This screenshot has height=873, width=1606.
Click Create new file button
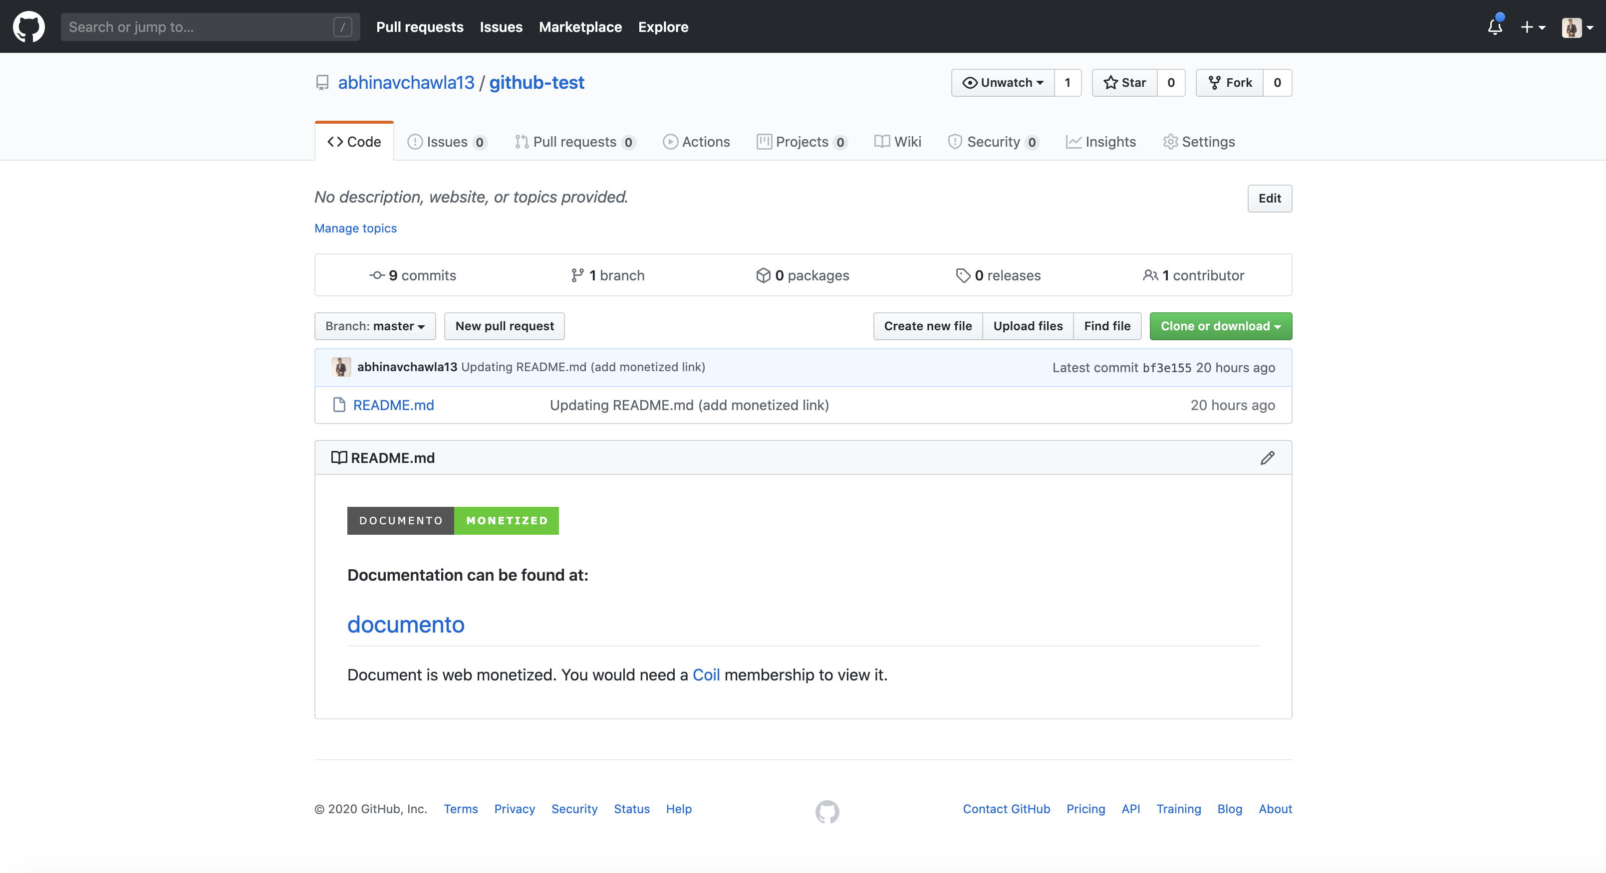(x=928, y=326)
